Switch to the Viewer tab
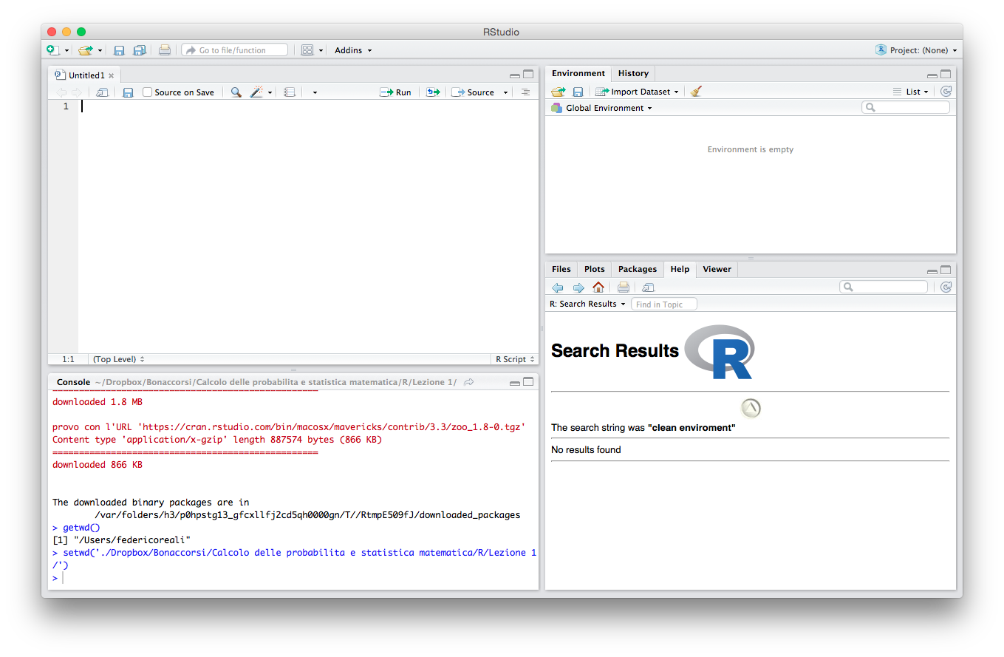Screen dimensions: 1004x657 tap(717, 269)
